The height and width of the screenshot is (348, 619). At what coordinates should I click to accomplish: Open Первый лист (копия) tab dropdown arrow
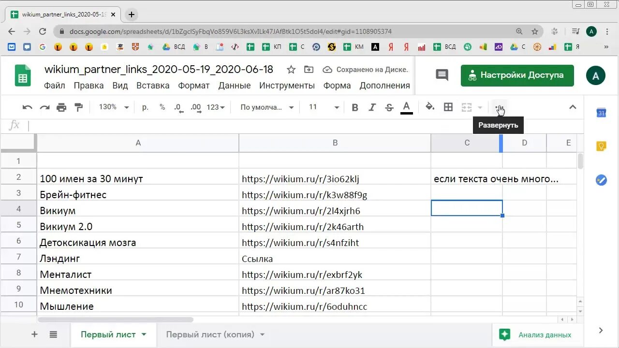coord(262,334)
